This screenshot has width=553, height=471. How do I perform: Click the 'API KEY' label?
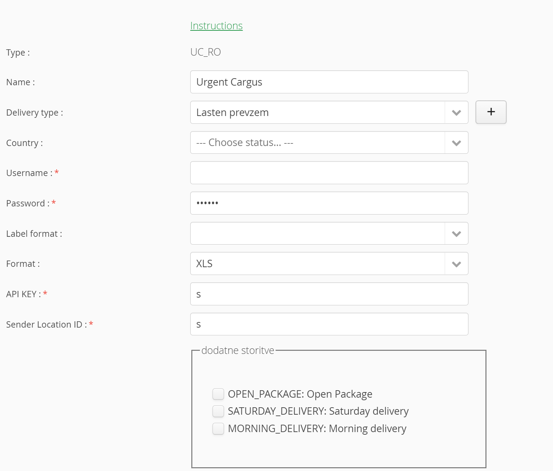coord(23,294)
